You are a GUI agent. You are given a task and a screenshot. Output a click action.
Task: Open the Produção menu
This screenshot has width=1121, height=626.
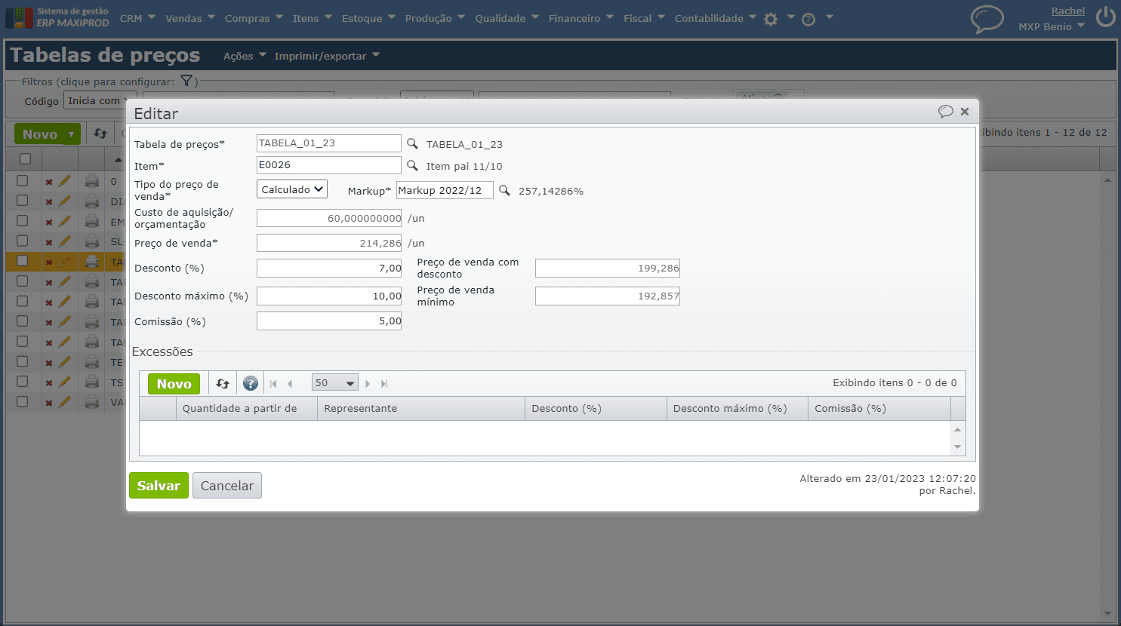tap(435, 18)
